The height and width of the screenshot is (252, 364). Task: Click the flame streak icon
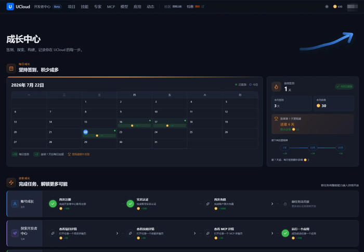pyautogui.click(x=276, y=87)
